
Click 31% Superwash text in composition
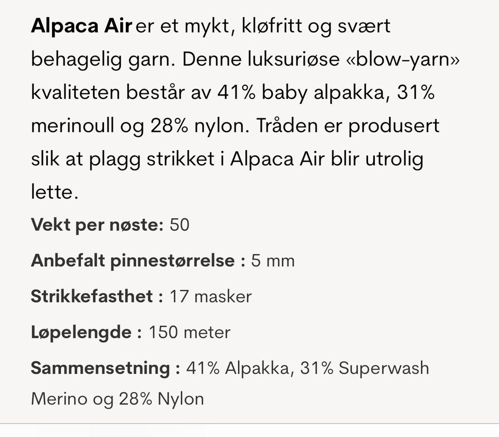[365, 368]
